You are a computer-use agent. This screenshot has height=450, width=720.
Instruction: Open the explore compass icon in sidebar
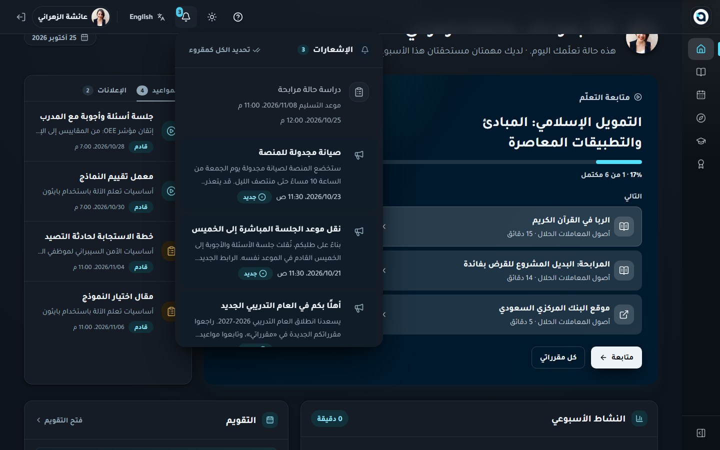click(701, 118)
